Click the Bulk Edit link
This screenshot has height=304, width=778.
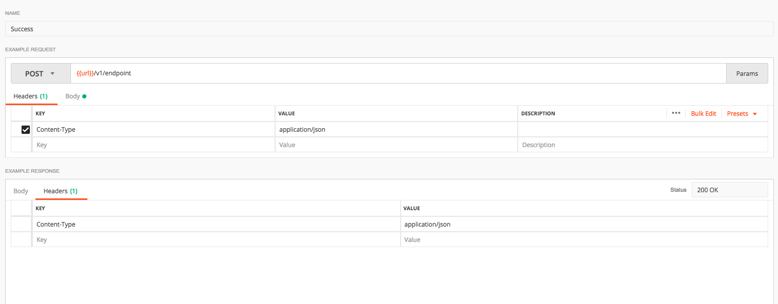click(x=703, y=113)
